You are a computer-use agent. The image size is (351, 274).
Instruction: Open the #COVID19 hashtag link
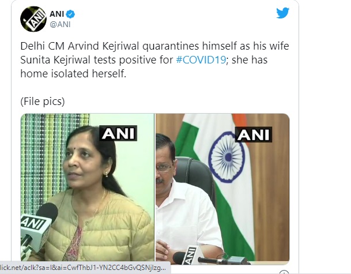tap(201, 60)
